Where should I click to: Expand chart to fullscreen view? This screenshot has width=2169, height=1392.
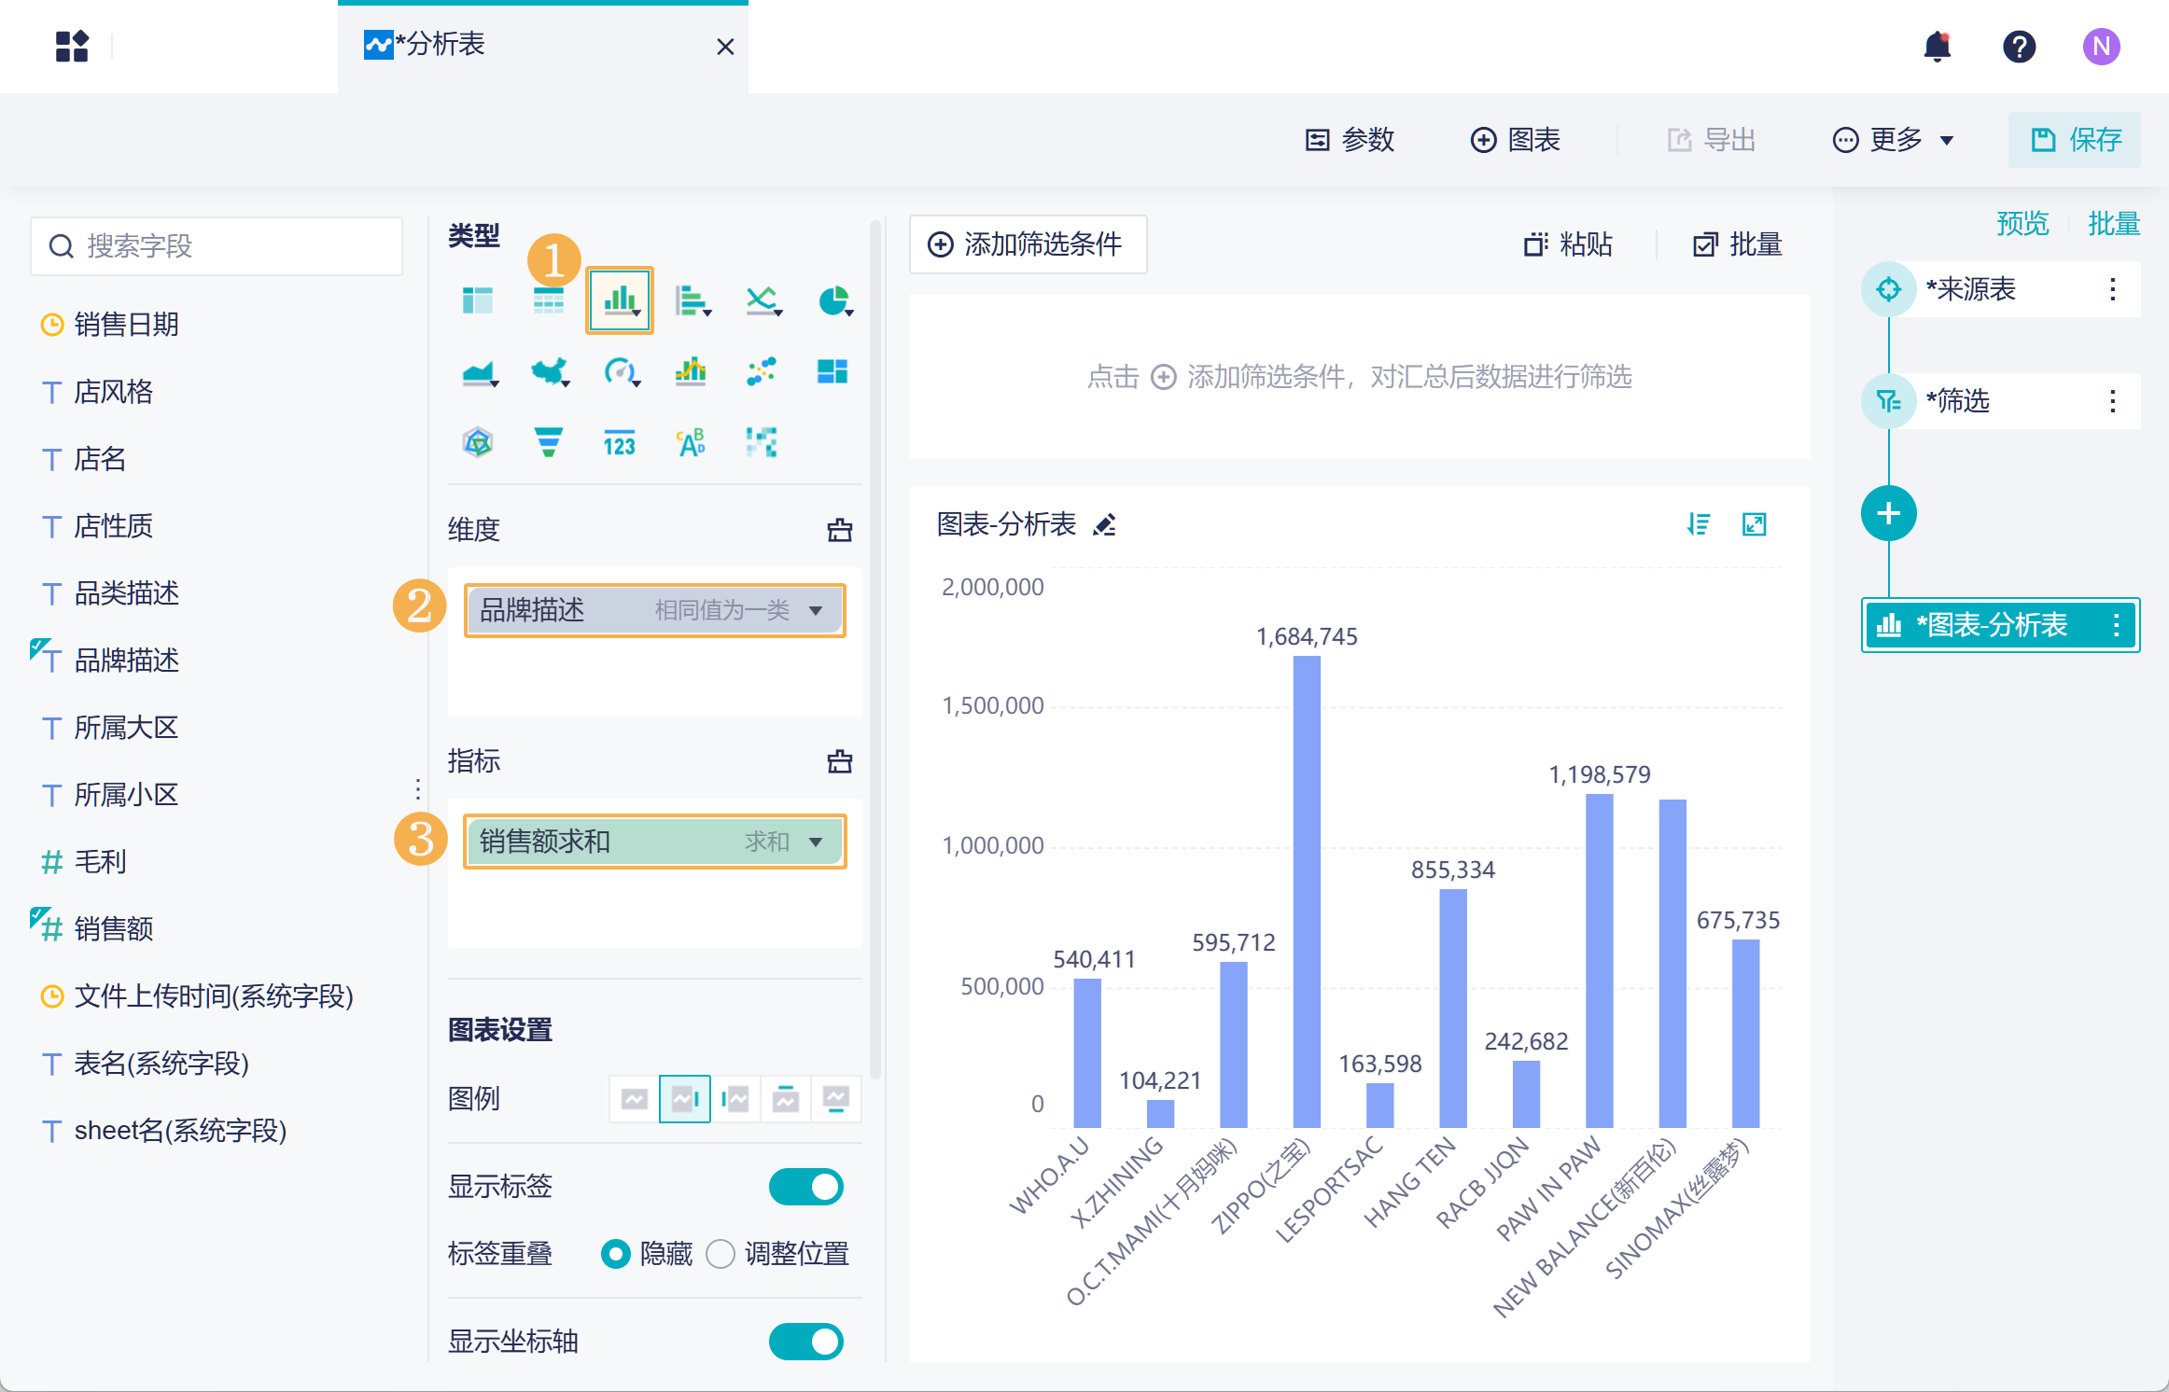1755,524
